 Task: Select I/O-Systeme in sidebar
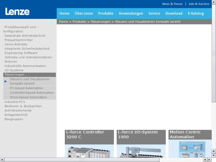click(14, 70)
